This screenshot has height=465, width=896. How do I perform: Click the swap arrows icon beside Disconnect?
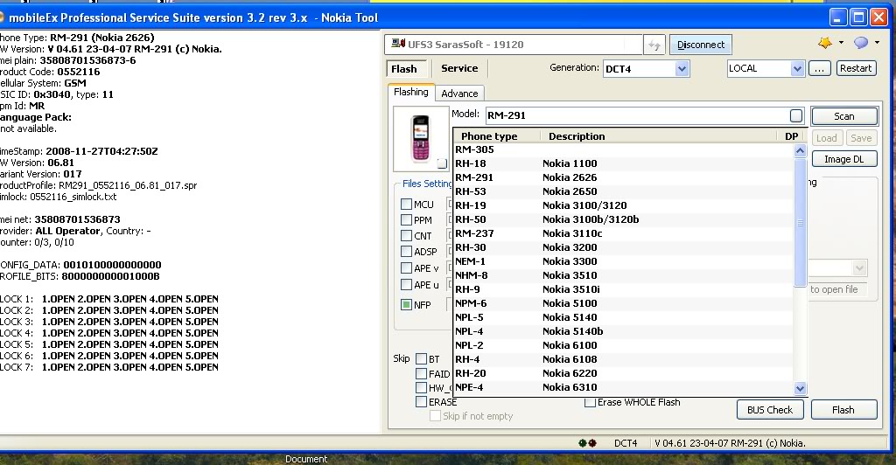pyautogui.click(x=654, y=45)
